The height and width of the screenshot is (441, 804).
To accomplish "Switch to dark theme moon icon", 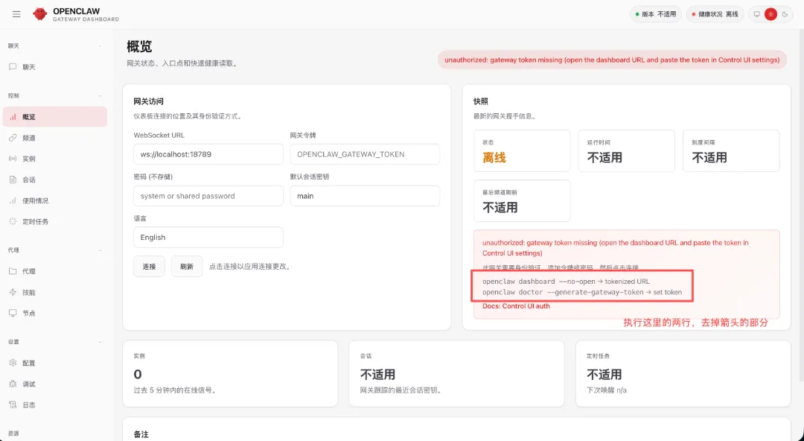I will (785, 14).
